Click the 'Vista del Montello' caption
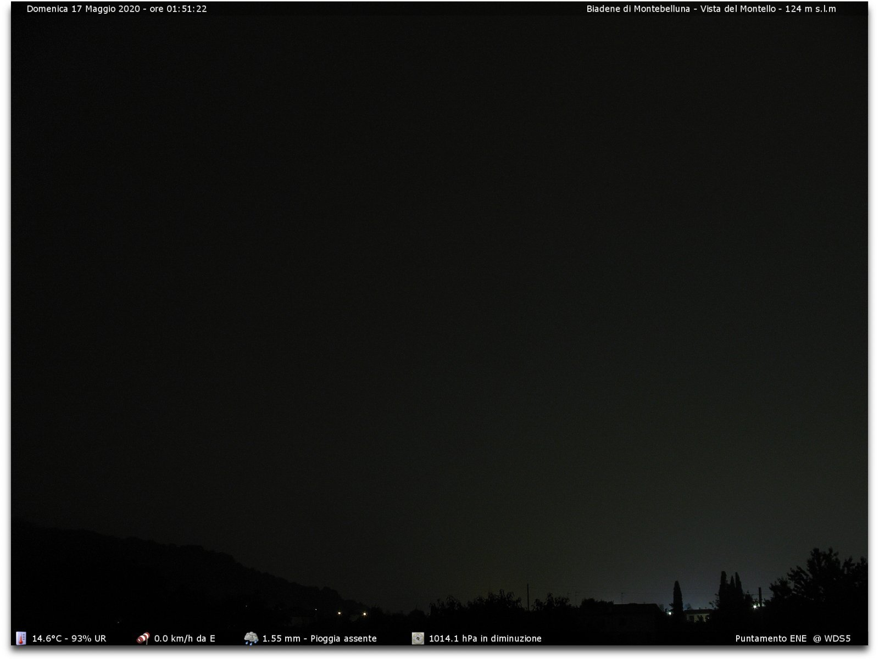879x659 pixels. click(738, 9)
